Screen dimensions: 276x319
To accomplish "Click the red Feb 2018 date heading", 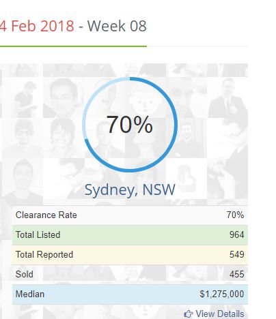I will coord(37,26).
